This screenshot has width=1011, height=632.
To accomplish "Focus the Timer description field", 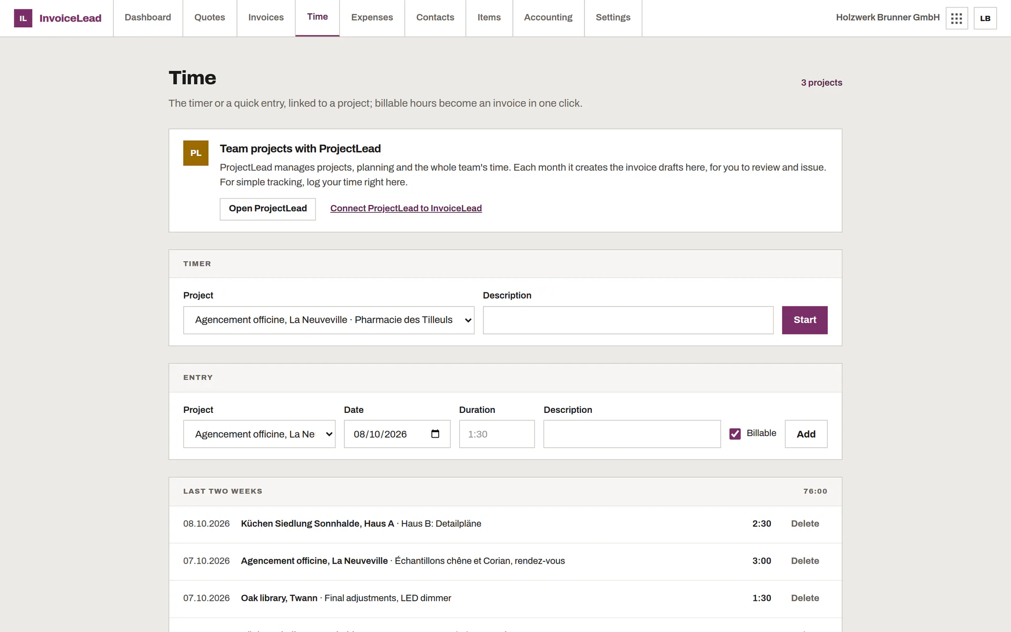I will 628,320.
